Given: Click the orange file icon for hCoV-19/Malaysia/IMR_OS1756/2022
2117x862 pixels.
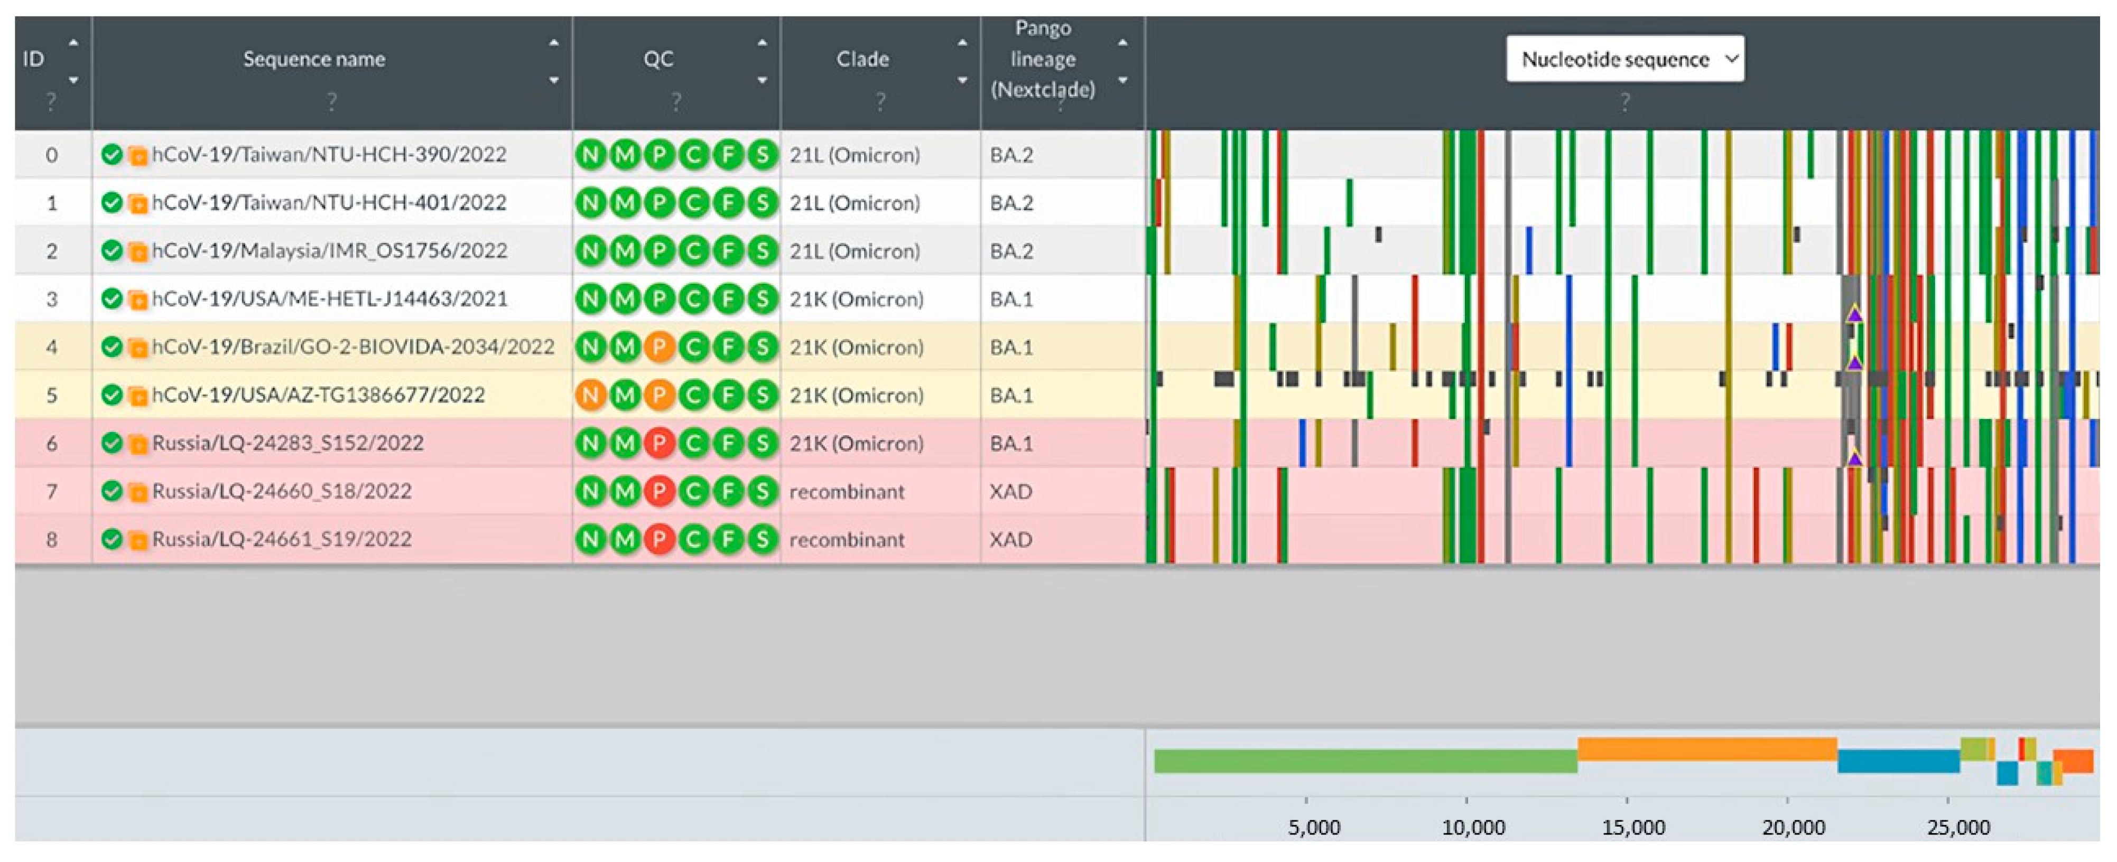Looking at the screenshot, I should click(x=138, y=251).
